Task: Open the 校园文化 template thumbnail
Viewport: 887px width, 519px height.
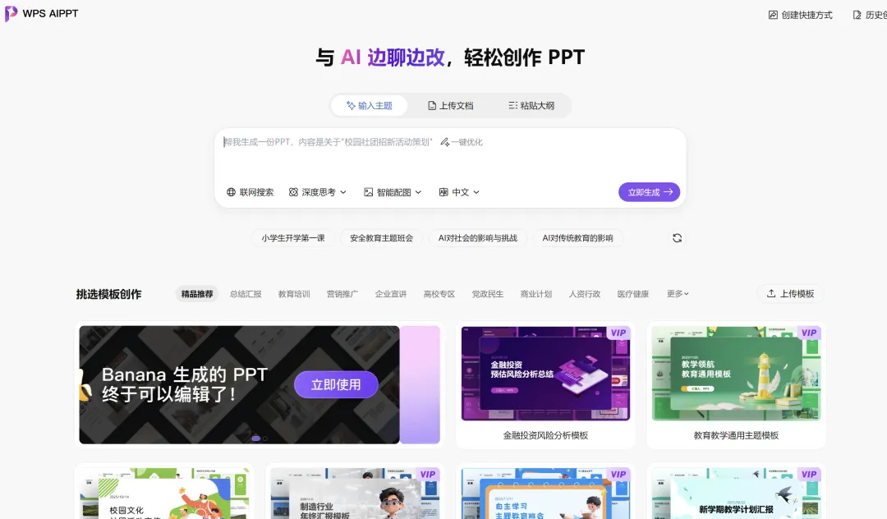Action: [x=164, y=493]
